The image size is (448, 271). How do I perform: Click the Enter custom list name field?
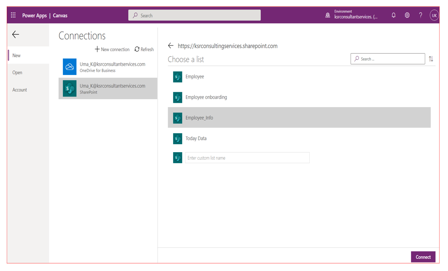(247, 158)
